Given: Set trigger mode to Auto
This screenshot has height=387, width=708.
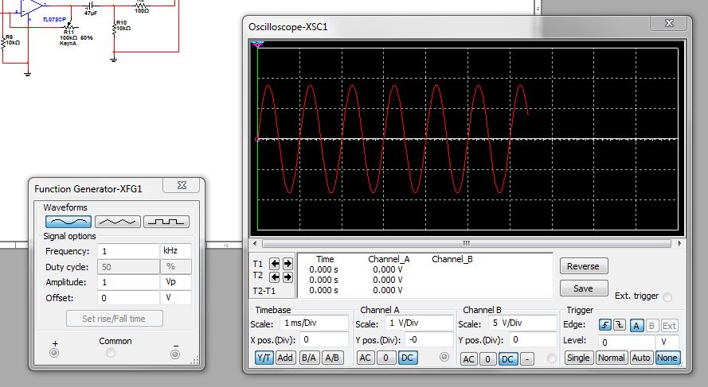Looking at the screenshot, I should coord(641,358).
